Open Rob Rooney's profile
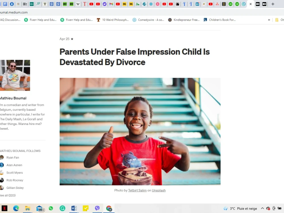This screenshot has height=213, width=284. [x=15, y=180]
